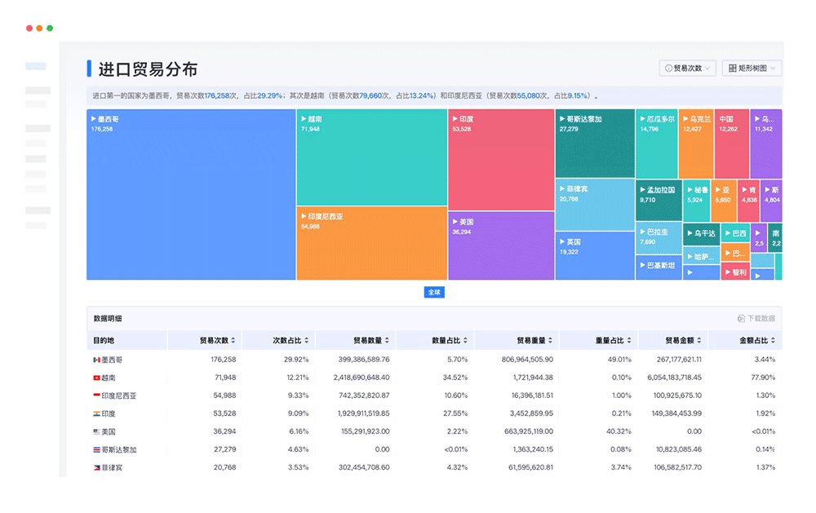Open the 矩形树图 chart type dropdown
The height and width of the screenshot is (513, 816).
[x=752, y=68]
